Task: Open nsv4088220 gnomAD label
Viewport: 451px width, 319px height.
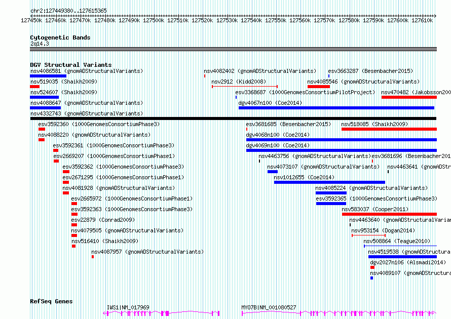Action: click(94, 135)
